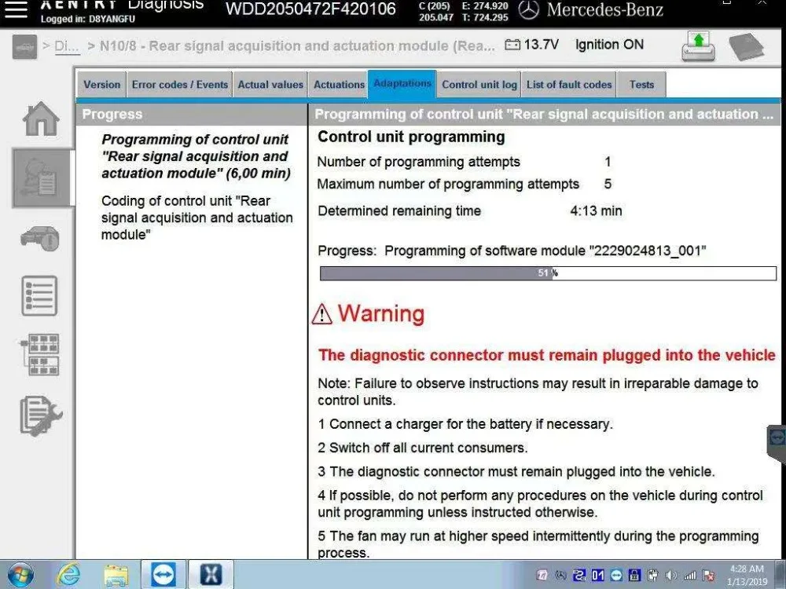This screenshot has width=786, height=589.
Task: Open the vehicle warning sidebar icon
Action: 40,239
